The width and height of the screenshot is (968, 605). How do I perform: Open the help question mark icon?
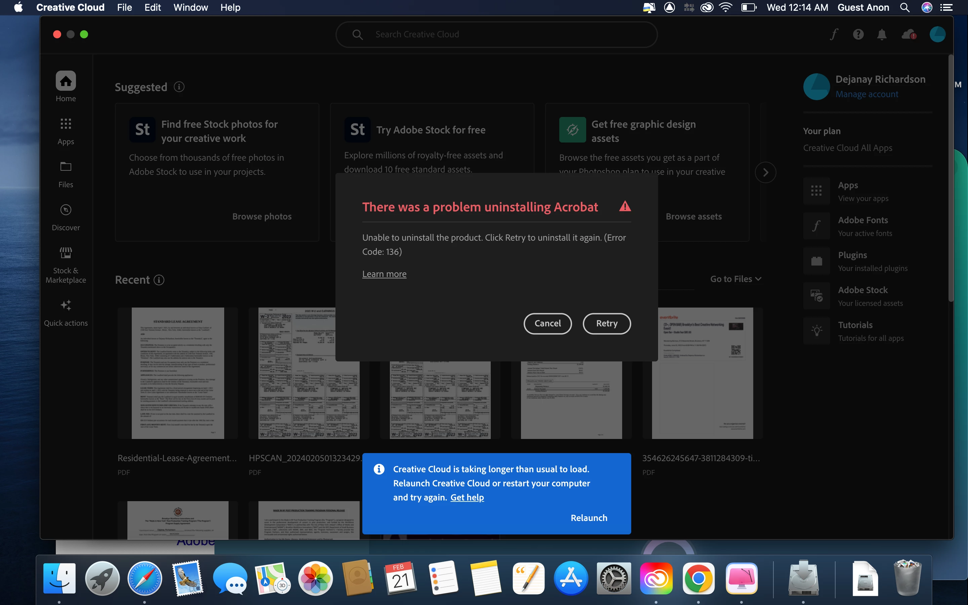click(858, 34)
